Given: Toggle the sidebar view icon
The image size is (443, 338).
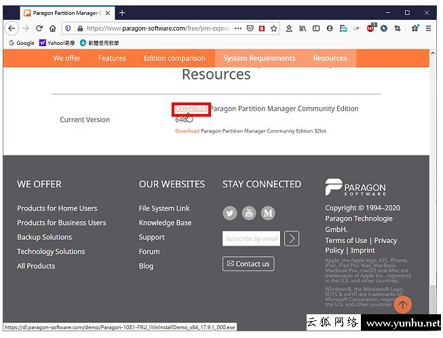Looking at the screenshot, I should [x=316, y=29].
